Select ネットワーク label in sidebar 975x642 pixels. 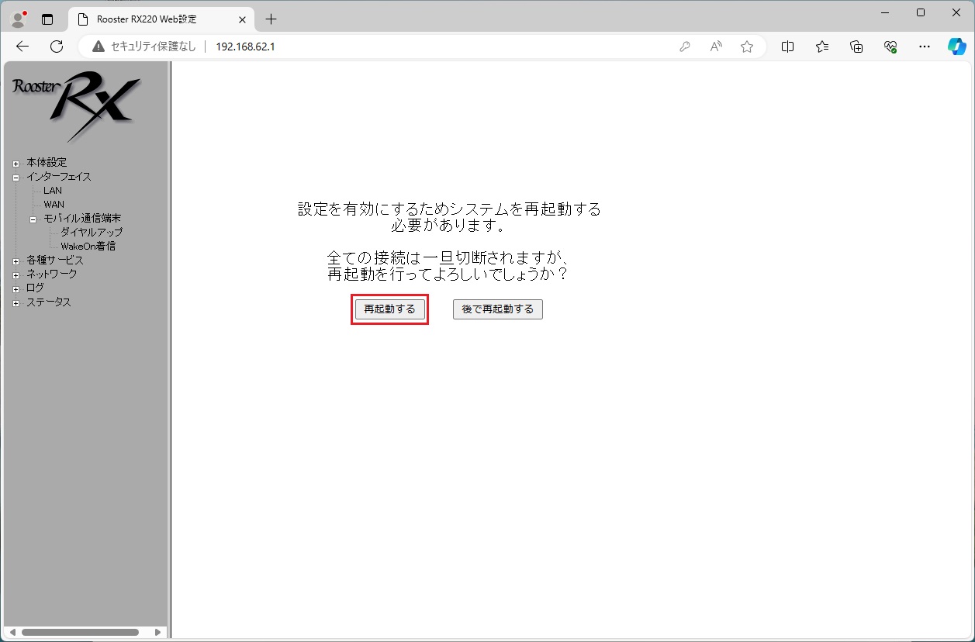pos(52,274)
